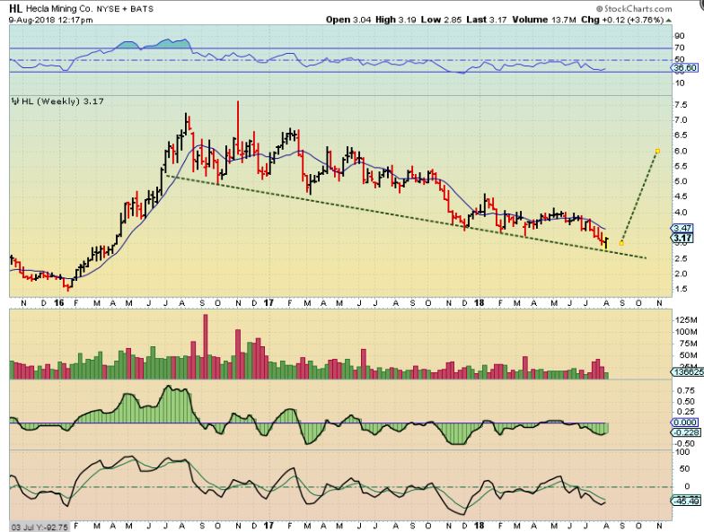Click the HL ticker symbol in the header
The width and height of the screenshot is (704, 532).
16,8
